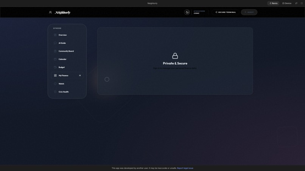Click the Neighborly logo text
This screenshot has height=171, width=305.
pyautogui.click(x=63, y=12)
